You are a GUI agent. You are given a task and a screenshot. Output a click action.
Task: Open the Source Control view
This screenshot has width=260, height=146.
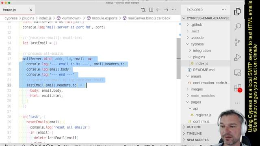click(x=237, y=42)
